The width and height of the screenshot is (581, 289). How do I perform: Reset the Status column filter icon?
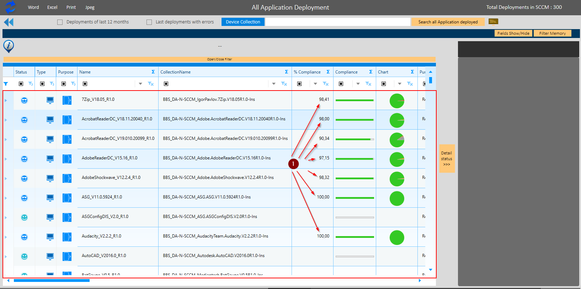31,84
